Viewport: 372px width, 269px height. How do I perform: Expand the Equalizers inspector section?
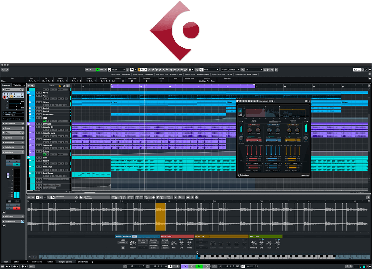(13, 138)
